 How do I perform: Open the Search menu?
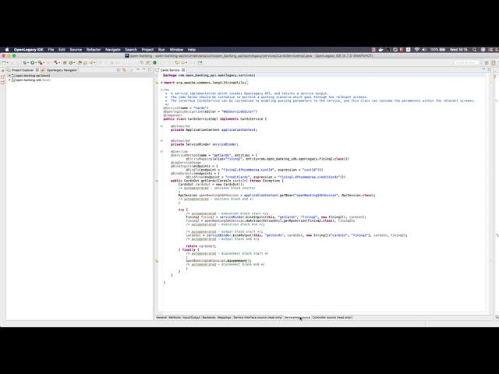pyautogui.click(x=131, y=50)
